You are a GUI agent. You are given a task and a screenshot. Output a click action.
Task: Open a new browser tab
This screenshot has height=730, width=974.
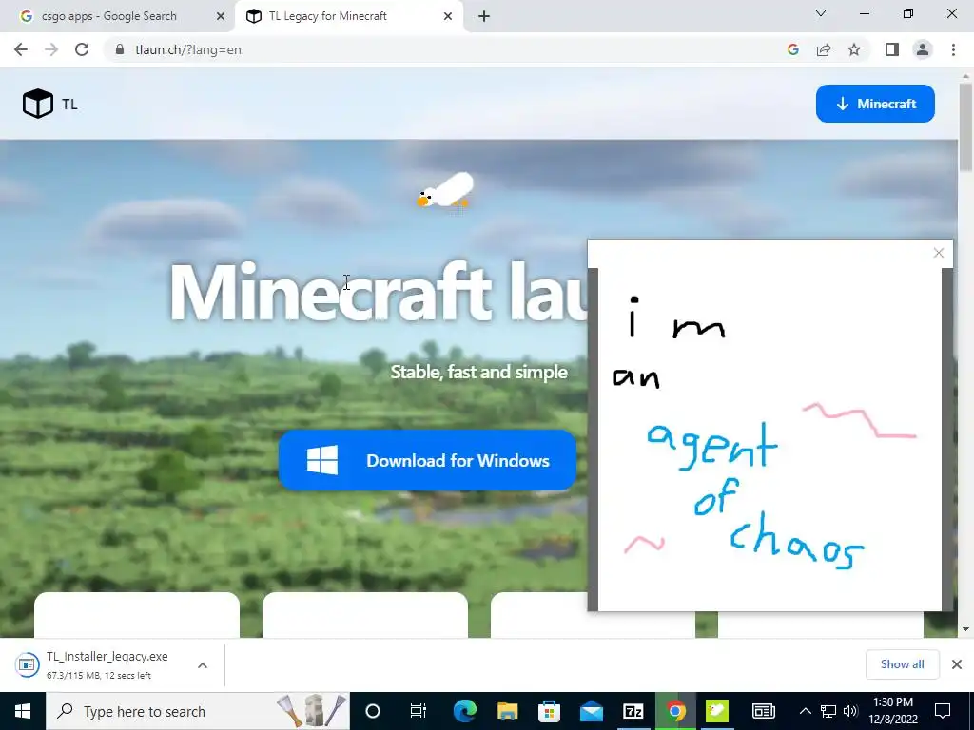point(484,17)
